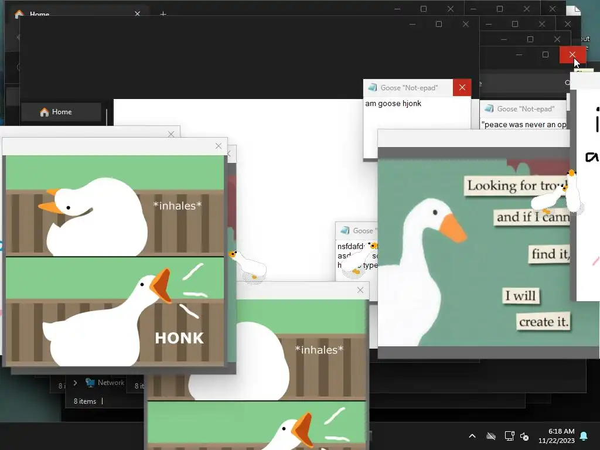Minimize the dark window with the hovered red close button
This screenshot has height=450, width=600.
519,54
